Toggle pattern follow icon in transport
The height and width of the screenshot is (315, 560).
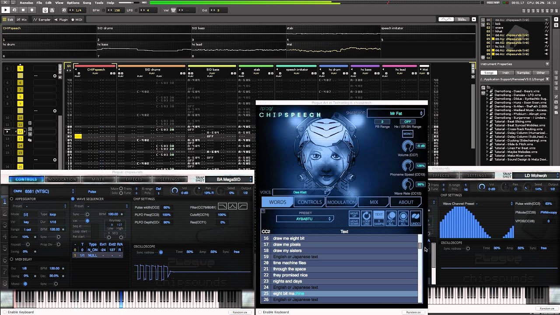pyautogui.click(x=46, y=10)
